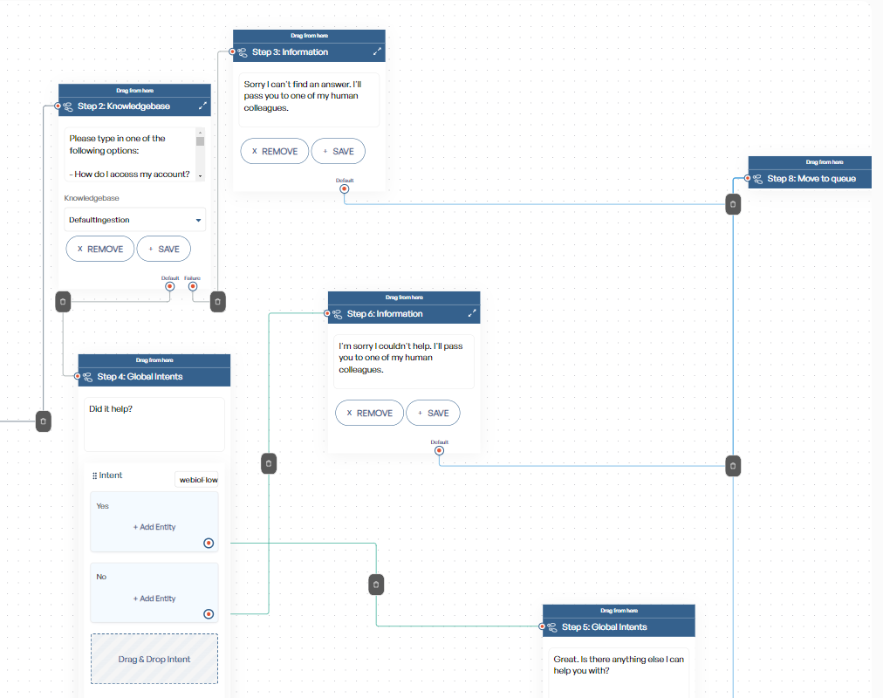The image size is (883, 698).
Task: Click the Drag & Drop Intent zone
Action: tap(154, 659)
